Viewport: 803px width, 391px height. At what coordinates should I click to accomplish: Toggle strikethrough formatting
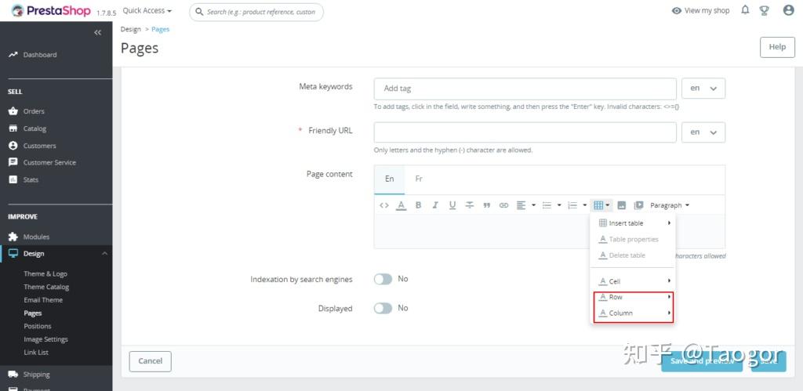point(470,205)
